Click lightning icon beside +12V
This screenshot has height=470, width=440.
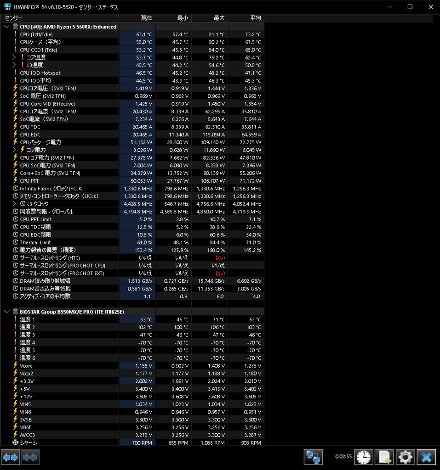click(15, 397)
